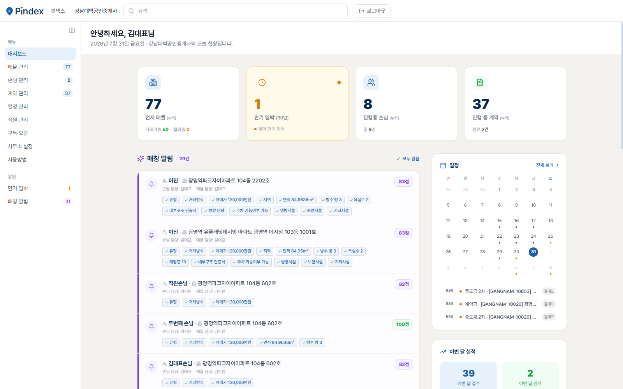Screen dimensions: 623x389
Task: Click the 39 이번 달 접수 tile
Action: 468,376
